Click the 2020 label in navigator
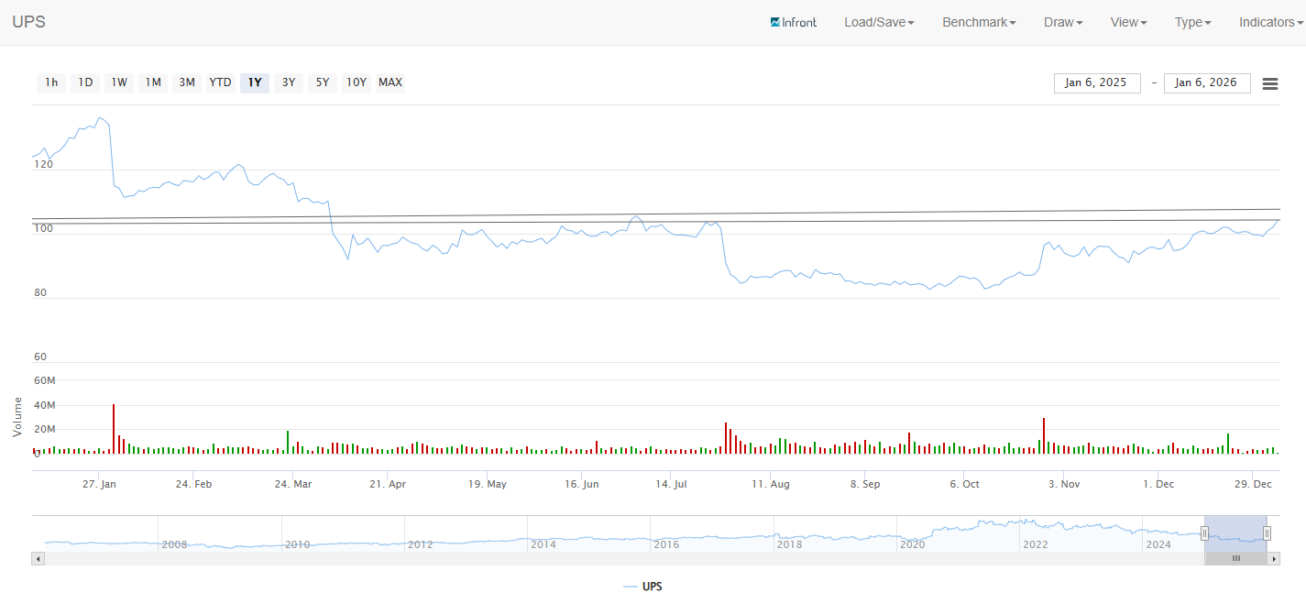The height and width of the screenshot is (593, 1306). [x=913, y=544]
